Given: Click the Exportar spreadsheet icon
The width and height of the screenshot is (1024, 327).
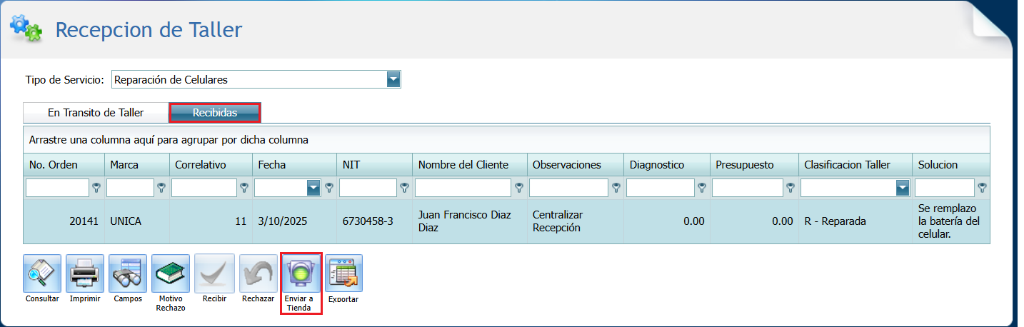Looking at the screenshot, I should click(x=343, y=273).
